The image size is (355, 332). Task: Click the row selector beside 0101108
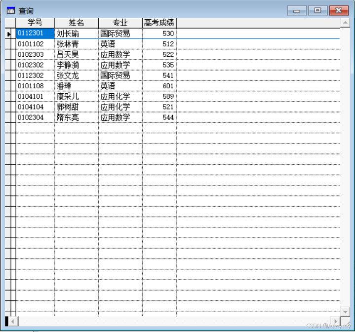10,86
